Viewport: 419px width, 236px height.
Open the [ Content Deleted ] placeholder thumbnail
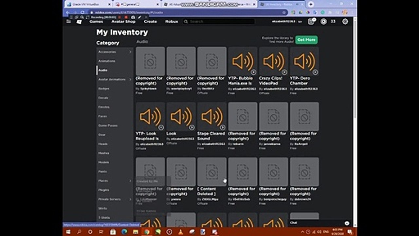click(212, 172)
